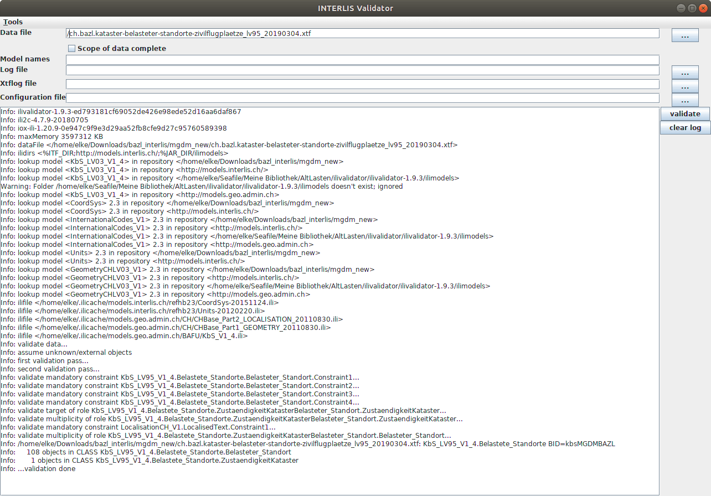Browse for a Configuration file

coord(685,101)
